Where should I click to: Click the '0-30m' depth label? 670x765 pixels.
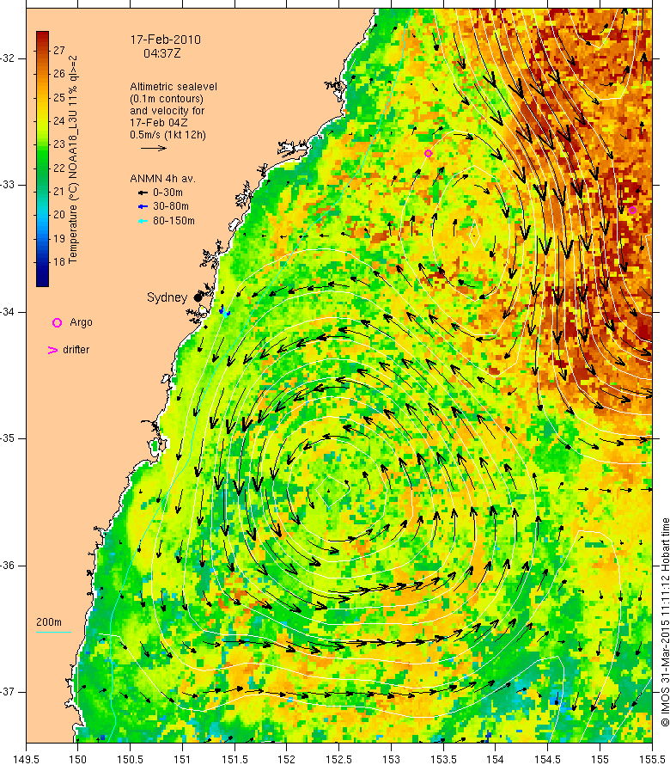(x=167, y=193)
